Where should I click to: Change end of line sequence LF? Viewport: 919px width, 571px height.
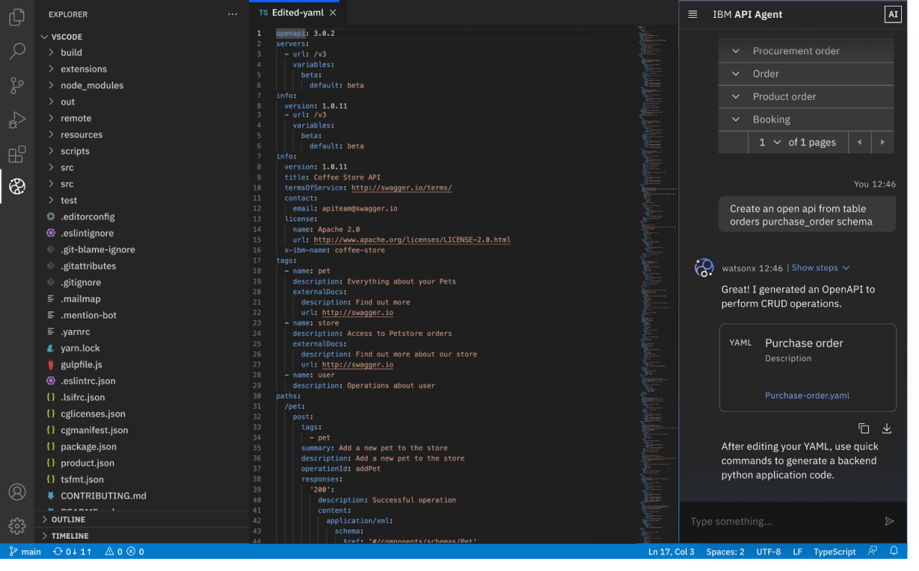click(x=797, y=552)
